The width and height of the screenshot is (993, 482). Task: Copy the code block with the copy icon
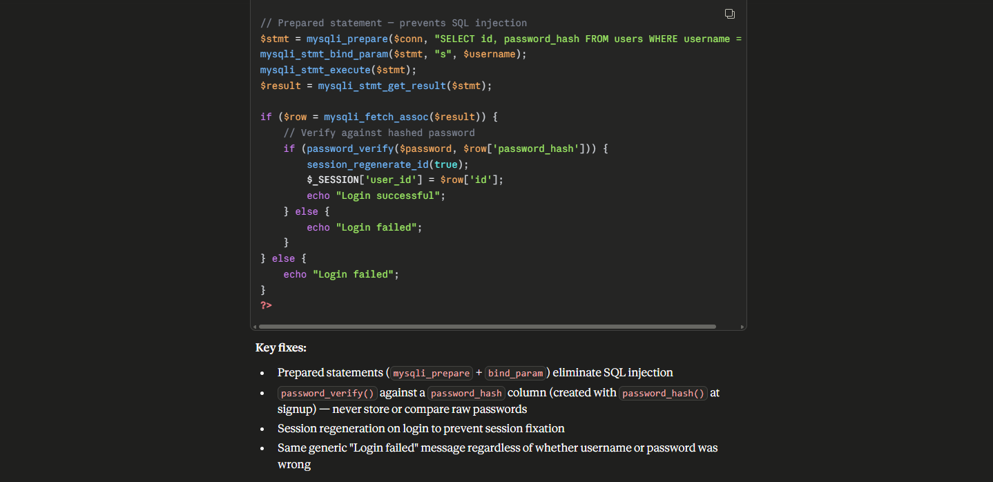pyautogui.click(x=729, y=14)
